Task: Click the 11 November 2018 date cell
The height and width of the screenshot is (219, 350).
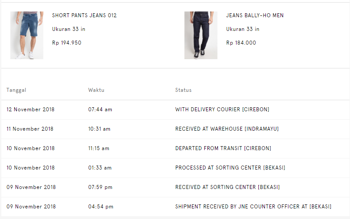Action: pyautogui.click(x=30, y=129)
